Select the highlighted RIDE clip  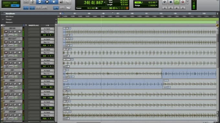(x=113, y=84)
